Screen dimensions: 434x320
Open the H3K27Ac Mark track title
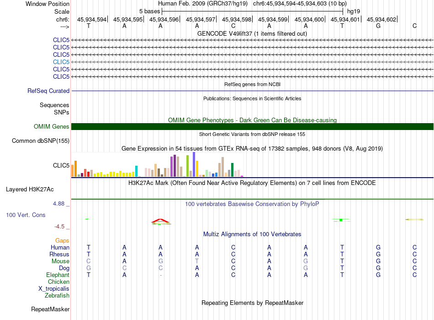[x=252, y=183]
